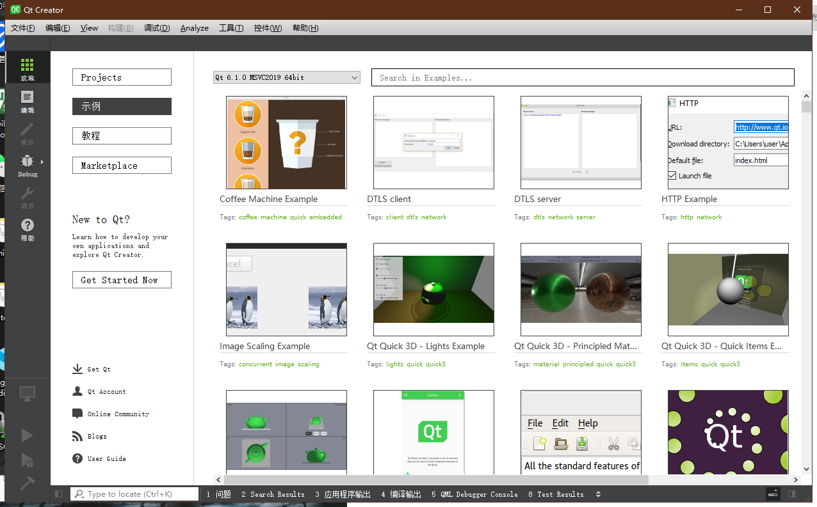Expand the Debug mode side arrow
The image size is (817, 507).
(x=42, y=162)
